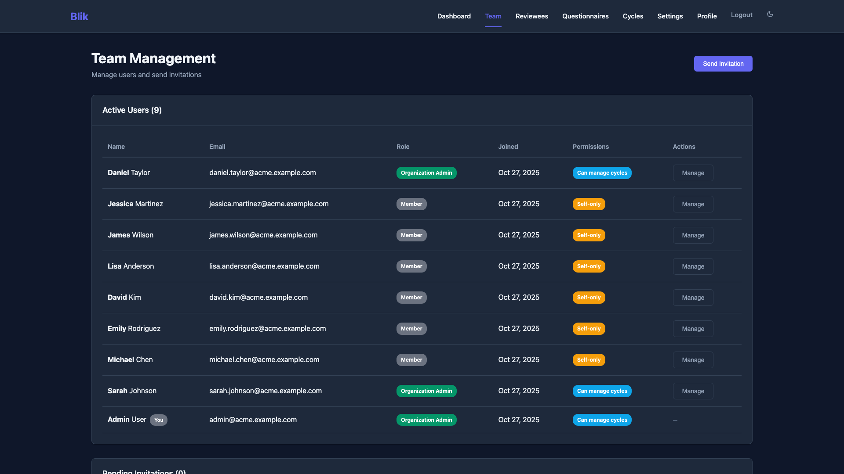Open your Profile page
This screenshot has height=474, width=844.
coord(707,16)
